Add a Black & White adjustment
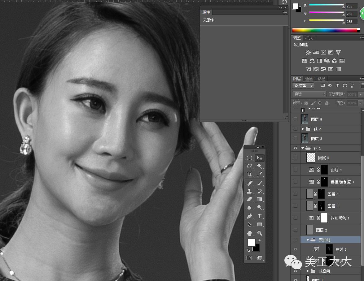The image size is (364, 281). [320, 61]
